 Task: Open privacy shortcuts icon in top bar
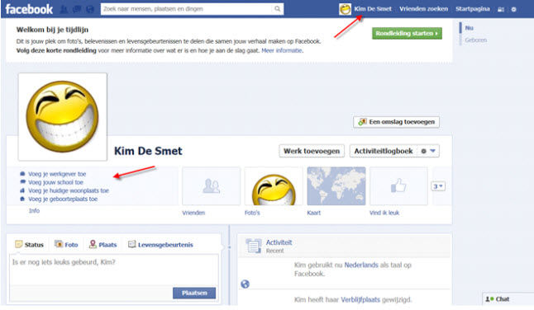[x=501, y=10]
